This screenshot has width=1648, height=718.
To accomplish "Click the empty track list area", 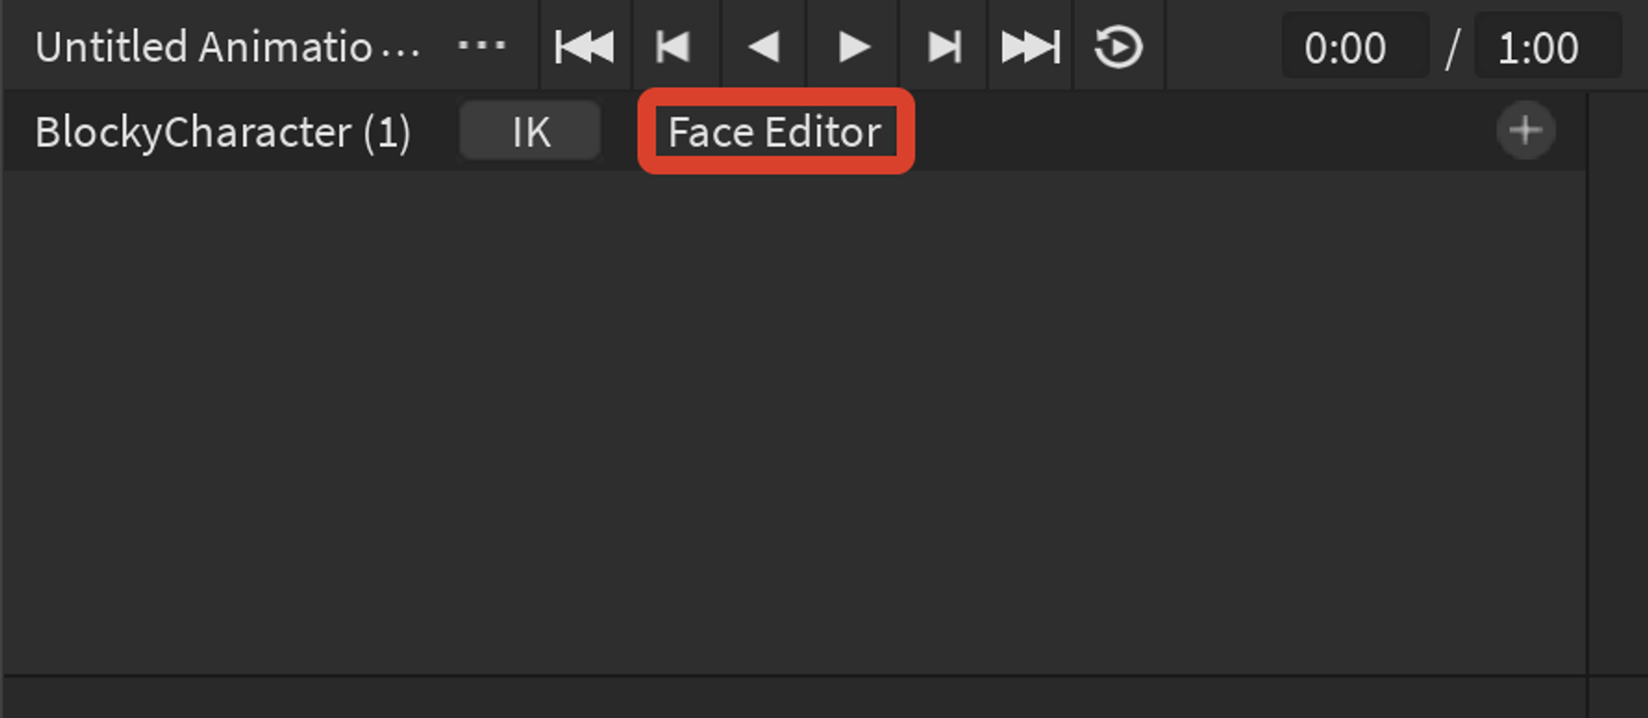I will (x=794, y=422).
